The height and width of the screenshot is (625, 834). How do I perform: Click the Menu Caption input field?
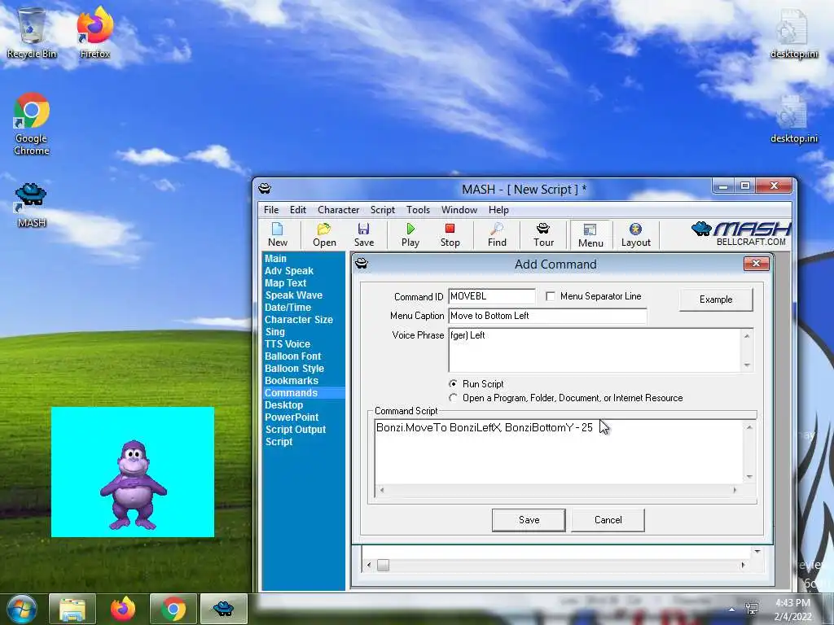pos(548,316)
